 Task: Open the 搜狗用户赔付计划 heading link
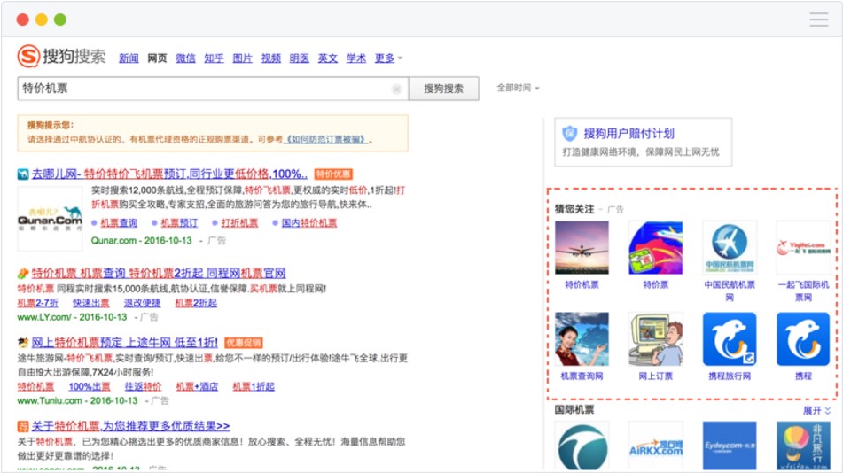tap(629, 133)
